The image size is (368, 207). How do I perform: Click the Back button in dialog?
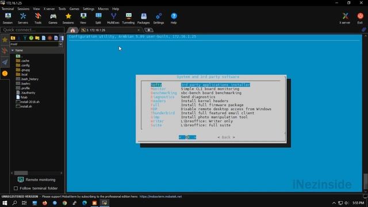point(226,137)
